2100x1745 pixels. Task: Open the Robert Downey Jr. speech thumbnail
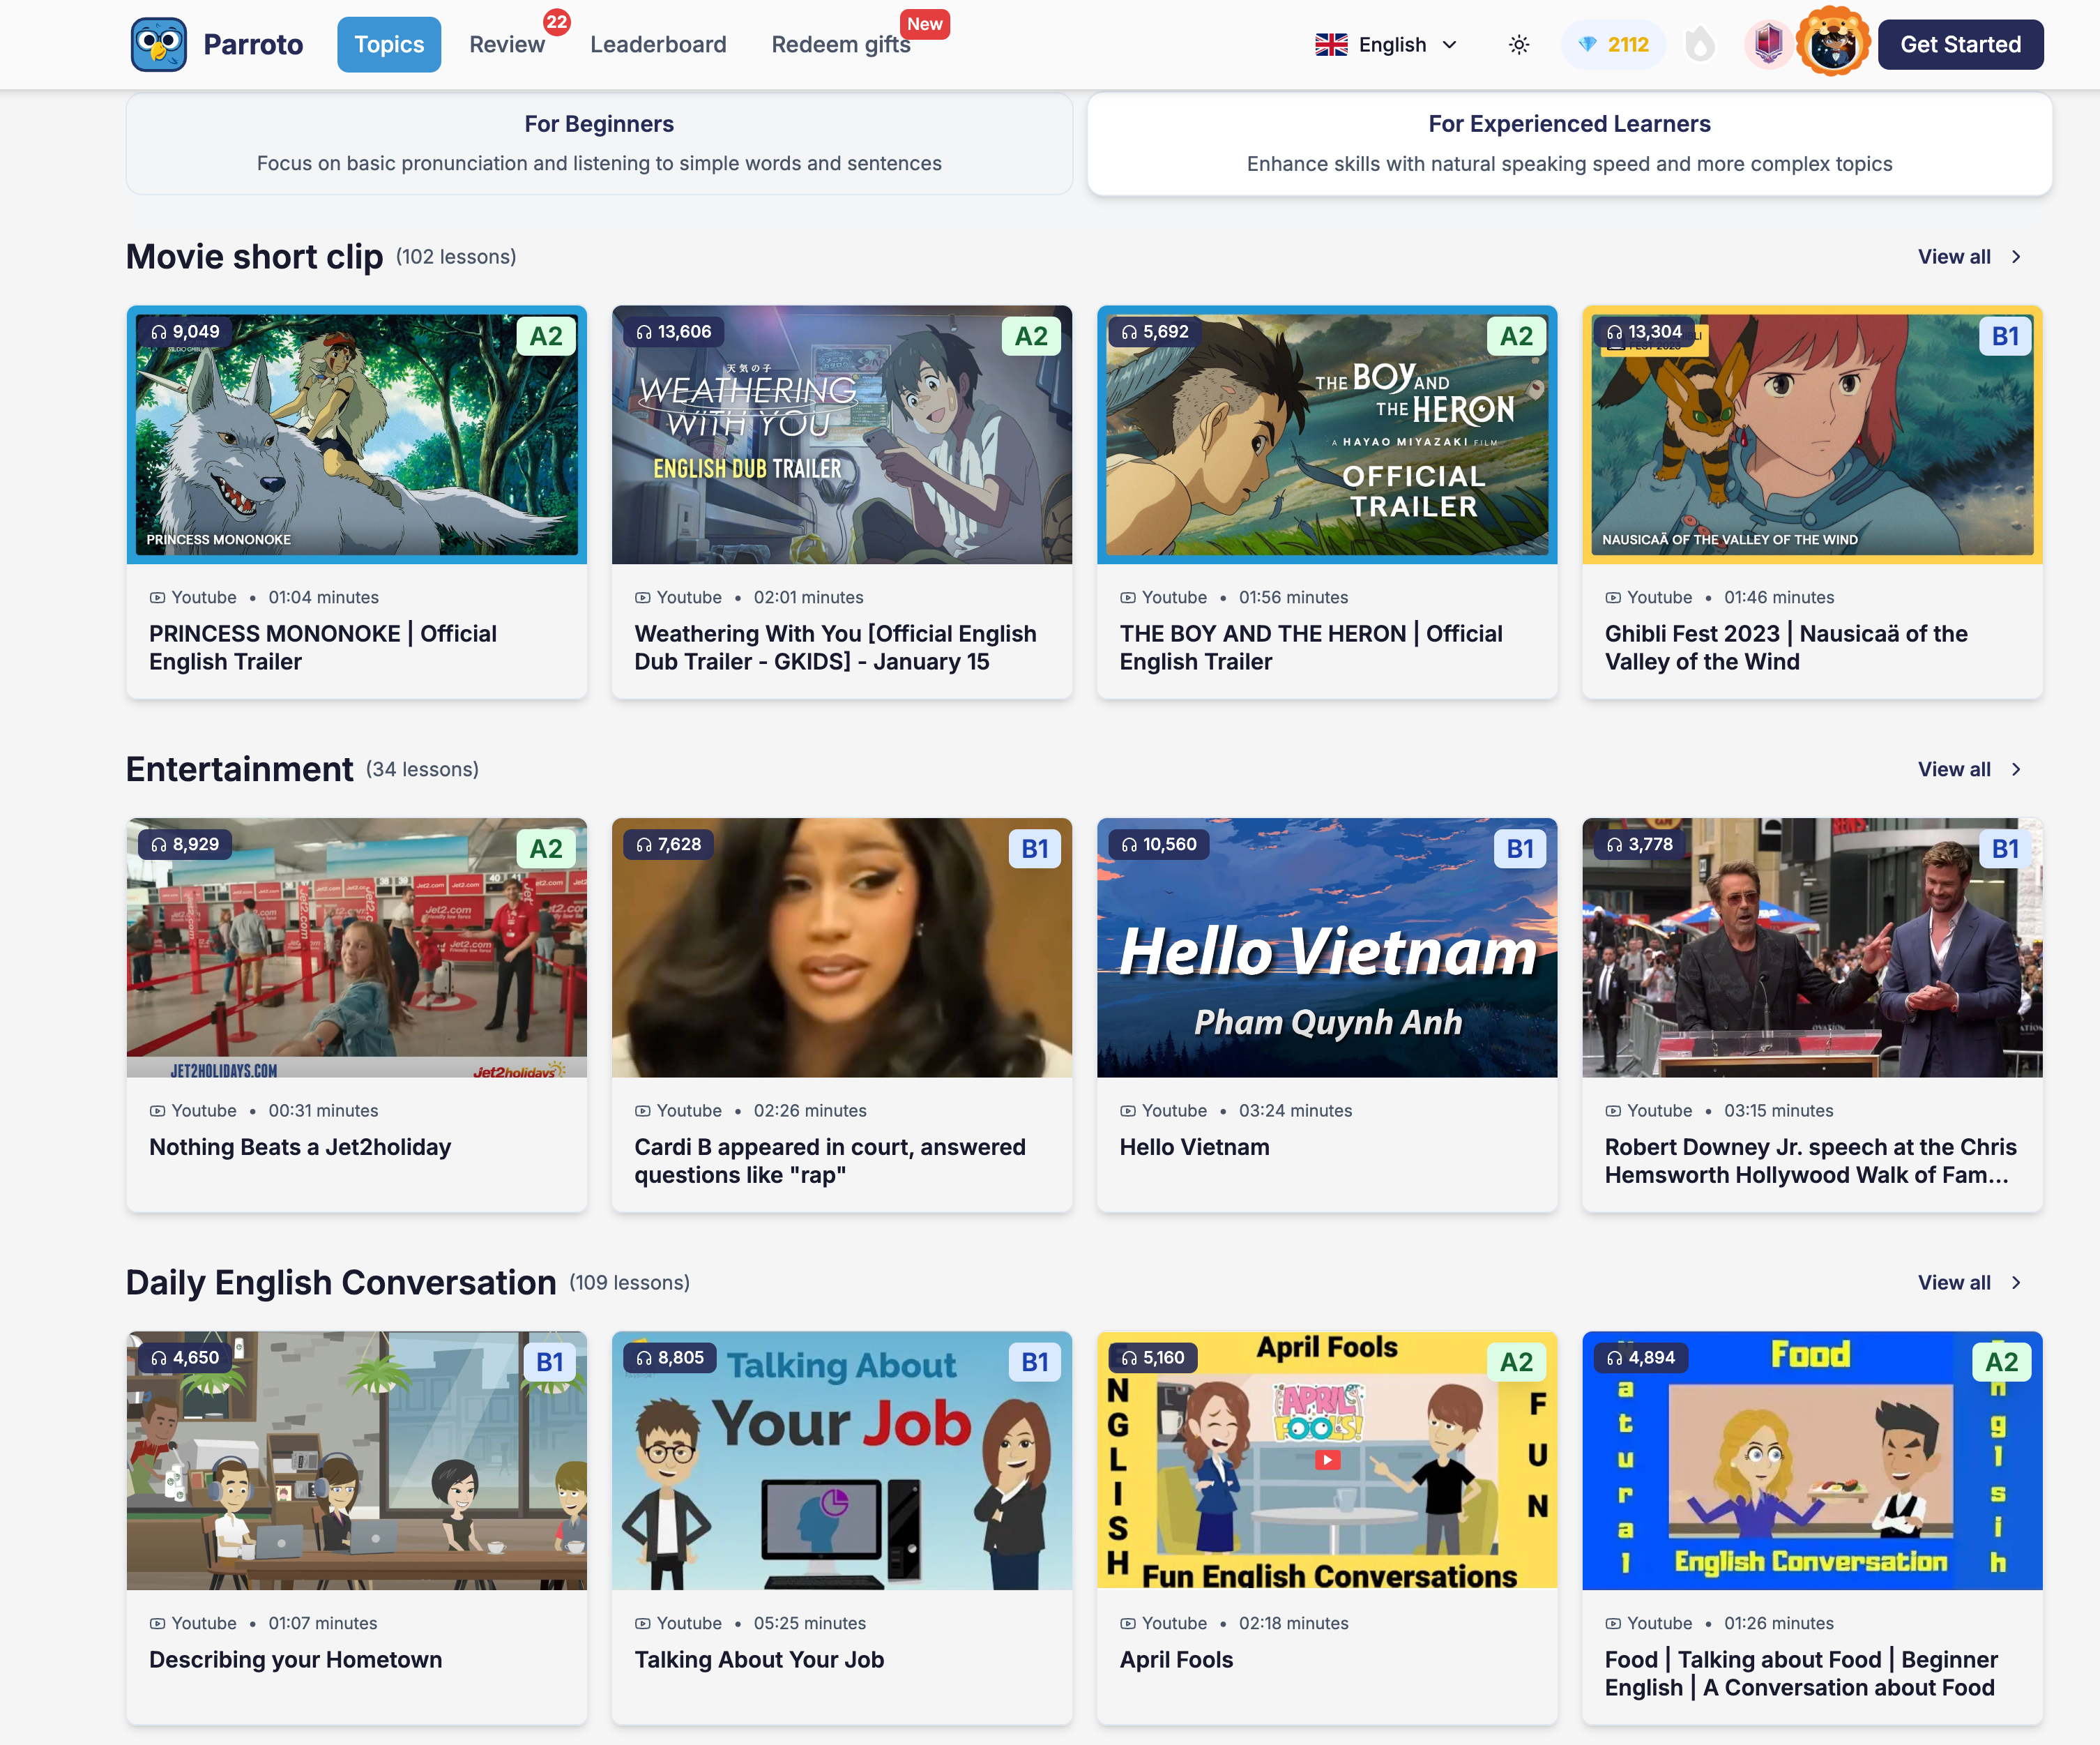pos(1812,948)
